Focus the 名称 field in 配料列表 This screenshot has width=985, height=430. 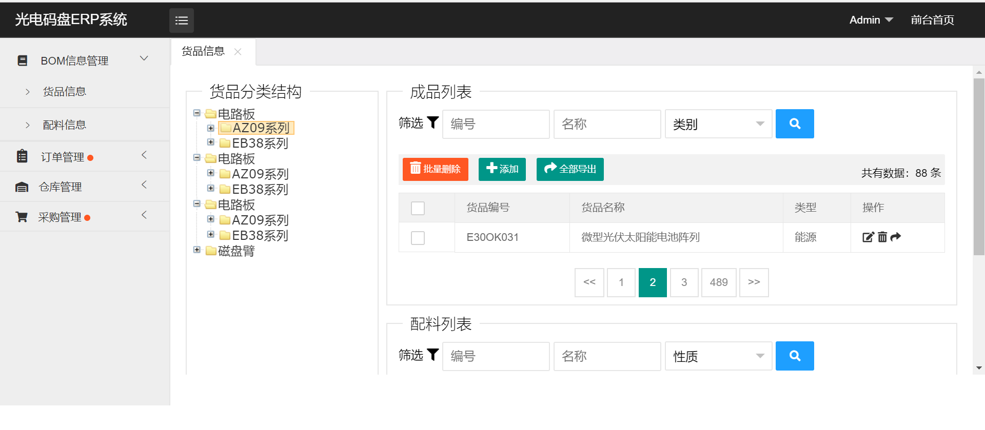tap(607, 356)
